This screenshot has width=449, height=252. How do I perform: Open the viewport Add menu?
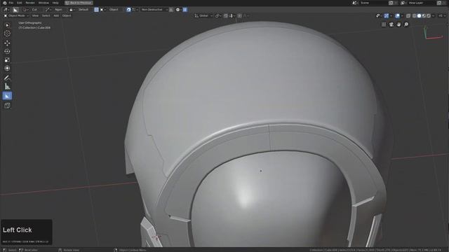(56, 15)
